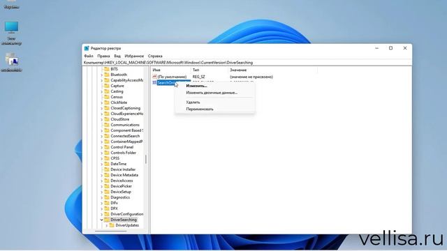Open the Избранное menu
Viewport: 447px width, 251px height.
(134, 56)
